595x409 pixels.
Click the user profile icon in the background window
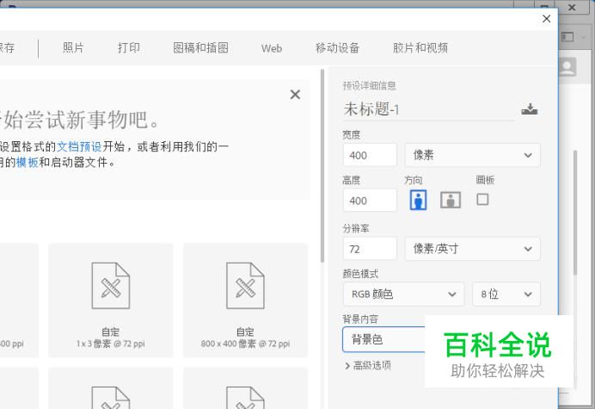[x=567, y=67]
